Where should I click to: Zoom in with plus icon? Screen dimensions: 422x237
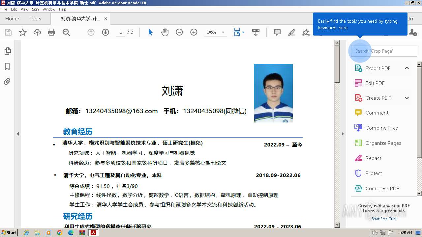point(194,32)
